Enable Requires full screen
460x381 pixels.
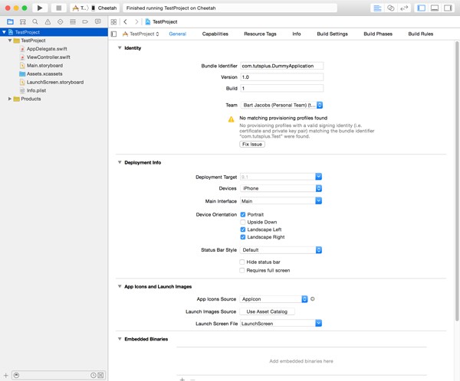242,270
